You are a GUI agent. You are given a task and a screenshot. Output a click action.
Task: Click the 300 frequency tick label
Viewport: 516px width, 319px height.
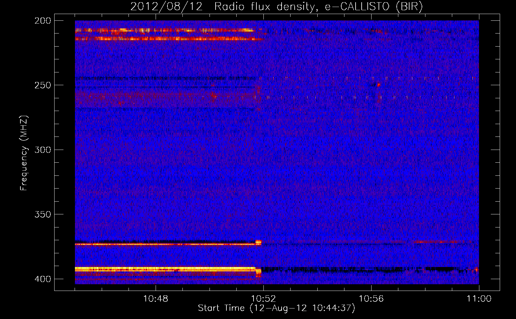(43, 150)
